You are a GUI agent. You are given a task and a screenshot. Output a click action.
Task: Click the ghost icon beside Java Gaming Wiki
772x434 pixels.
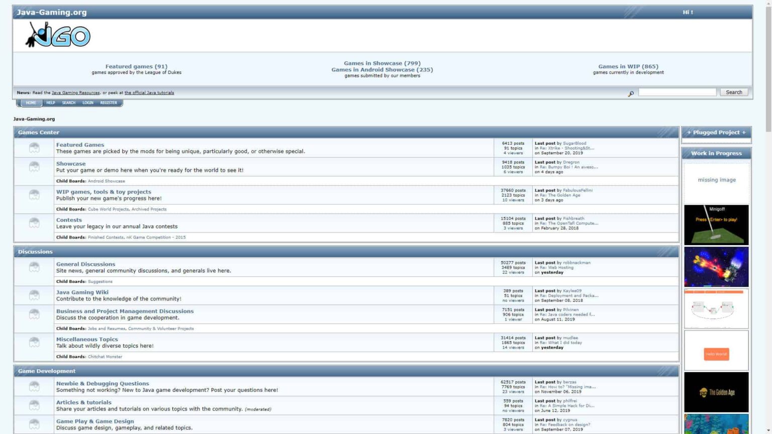[x=35, y=295]
